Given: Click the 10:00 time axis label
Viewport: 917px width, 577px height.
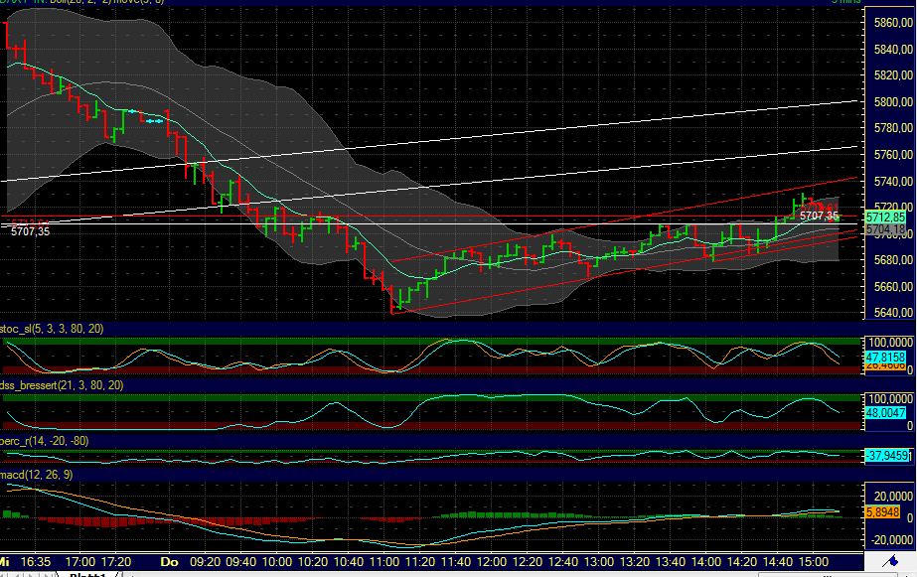Looking at the screenshot, I should [276, 562].
